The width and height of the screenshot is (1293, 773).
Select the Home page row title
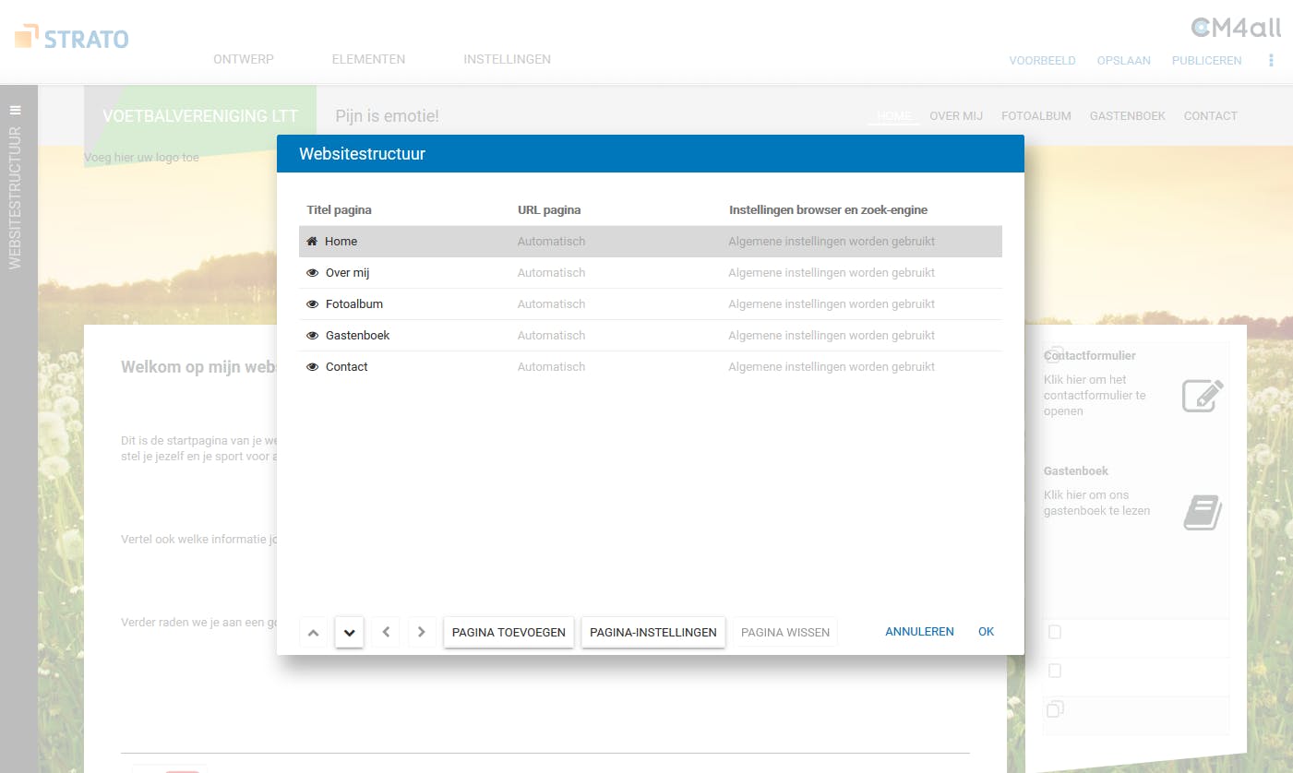point(341,242)
